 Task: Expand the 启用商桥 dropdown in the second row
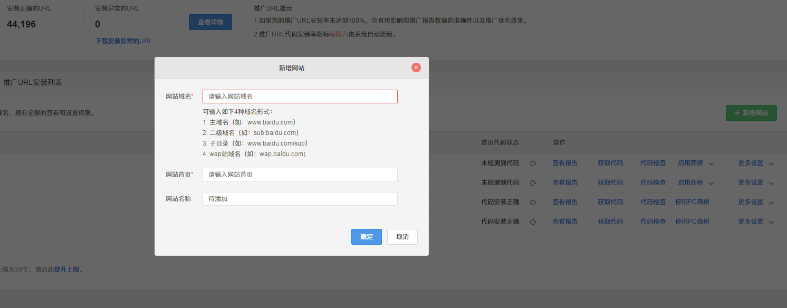pyautogui.click(x=711, y=183)
